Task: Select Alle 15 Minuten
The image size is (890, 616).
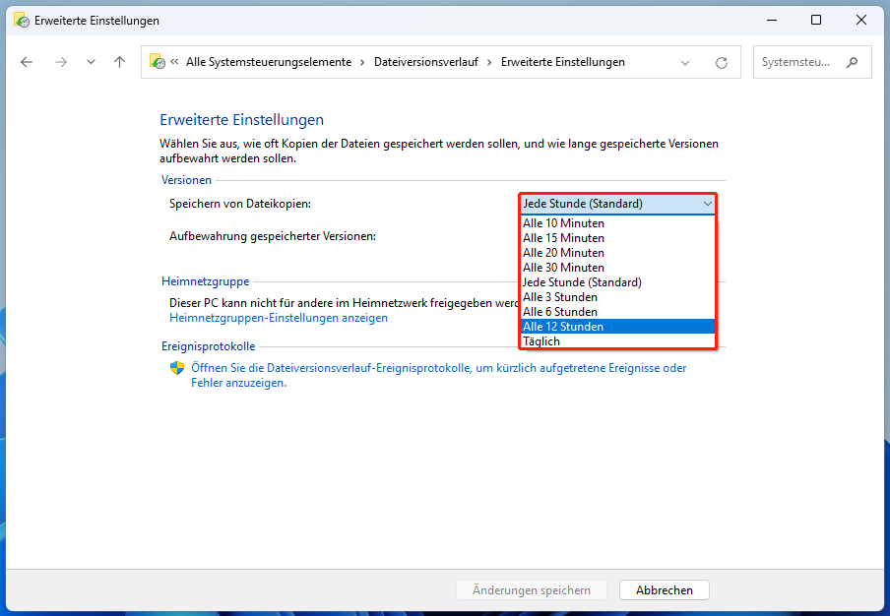Action: pyautogui.click(x=617, y=238)
